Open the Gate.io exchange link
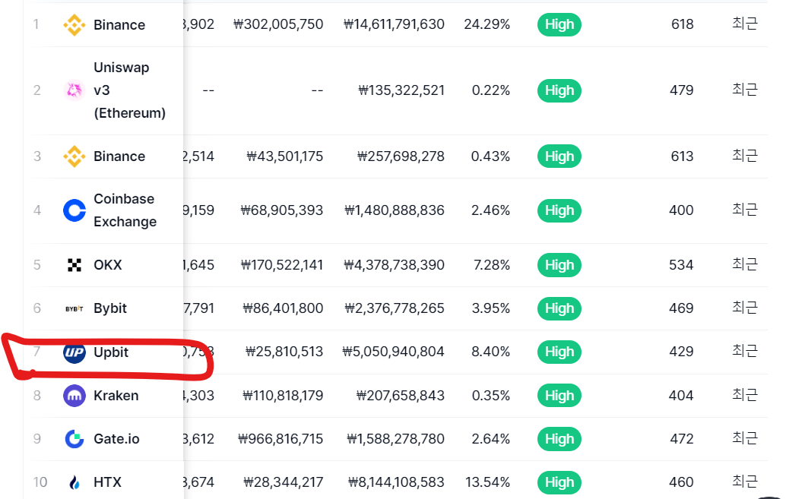Viewport: 805px width, 499px height. tap(116, 439)
